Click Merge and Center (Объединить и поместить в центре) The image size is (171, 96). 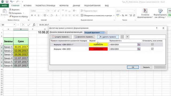96,15
